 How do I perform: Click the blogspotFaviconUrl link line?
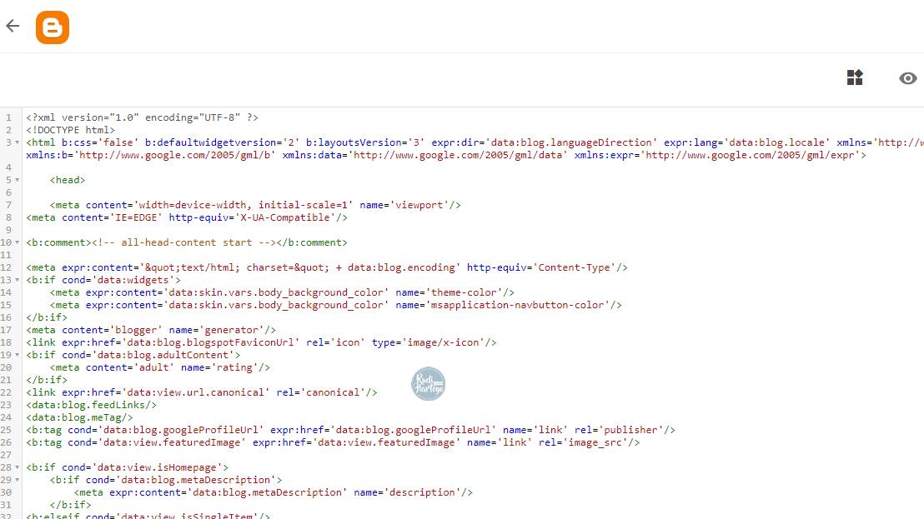(261, 342)
